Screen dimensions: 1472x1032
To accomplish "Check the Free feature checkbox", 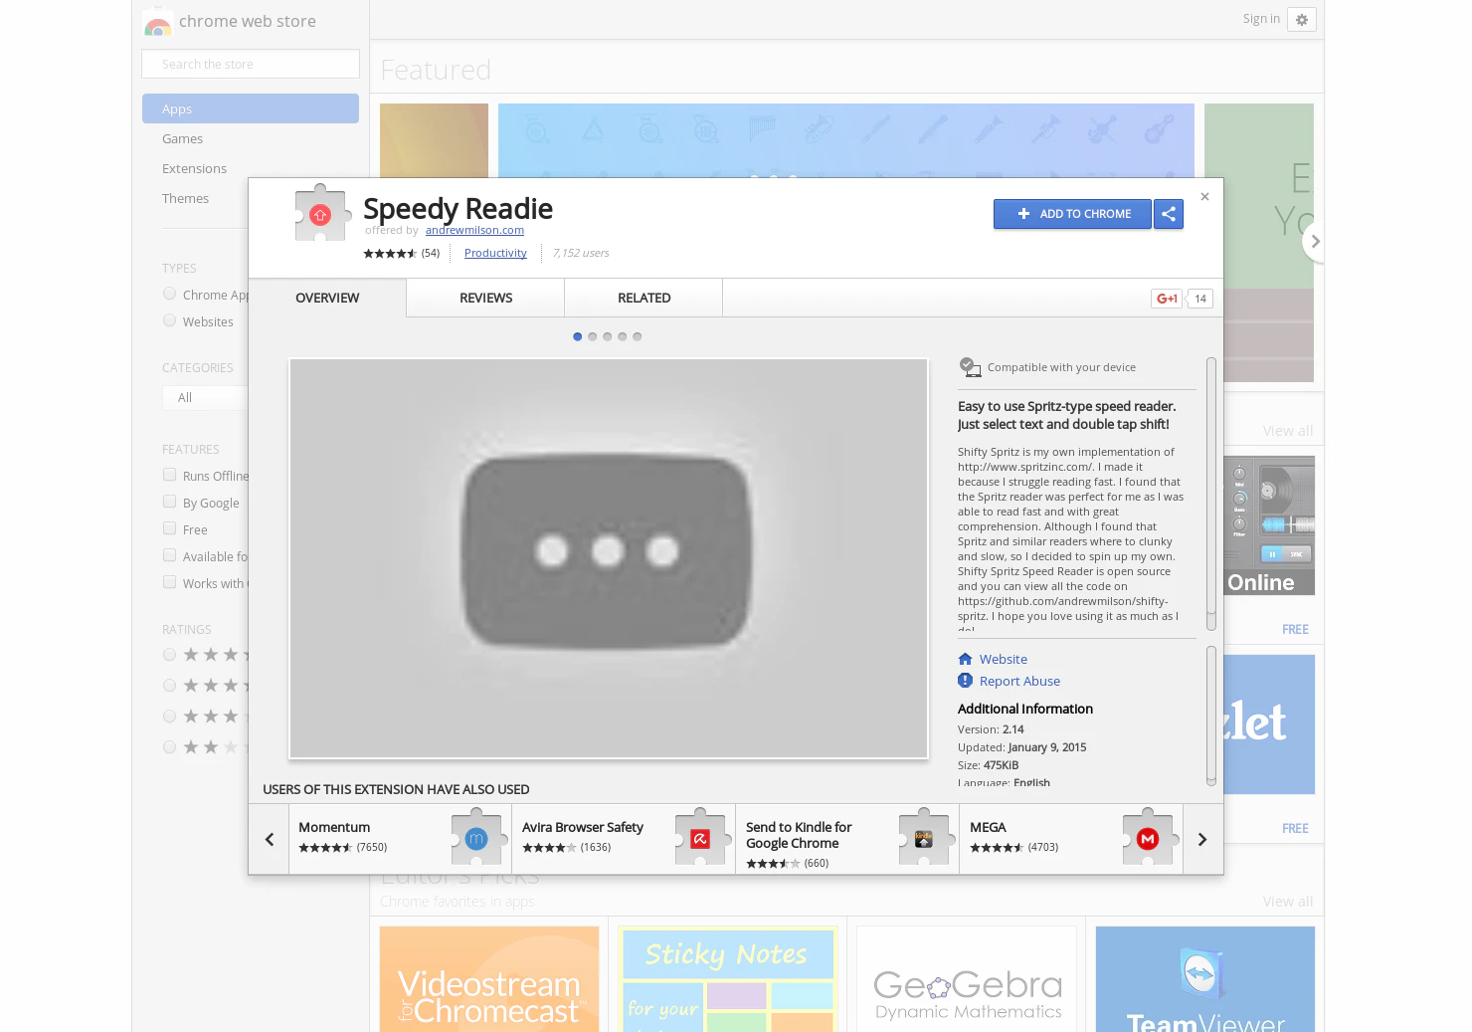I will point(169,528).
